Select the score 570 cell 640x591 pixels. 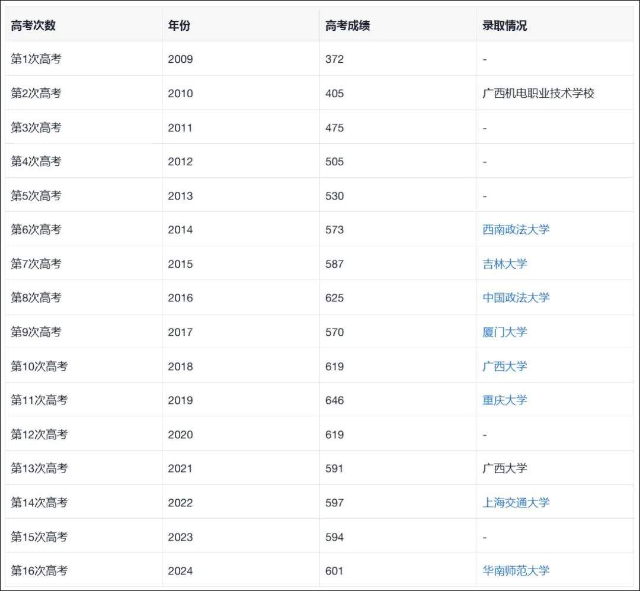(398, 332)
